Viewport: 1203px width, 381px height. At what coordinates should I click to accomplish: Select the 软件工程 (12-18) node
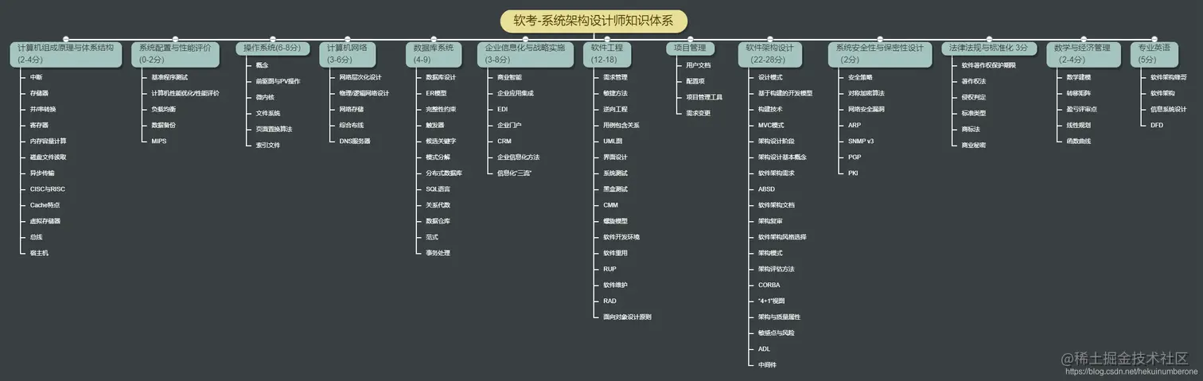tap(607, 53)
